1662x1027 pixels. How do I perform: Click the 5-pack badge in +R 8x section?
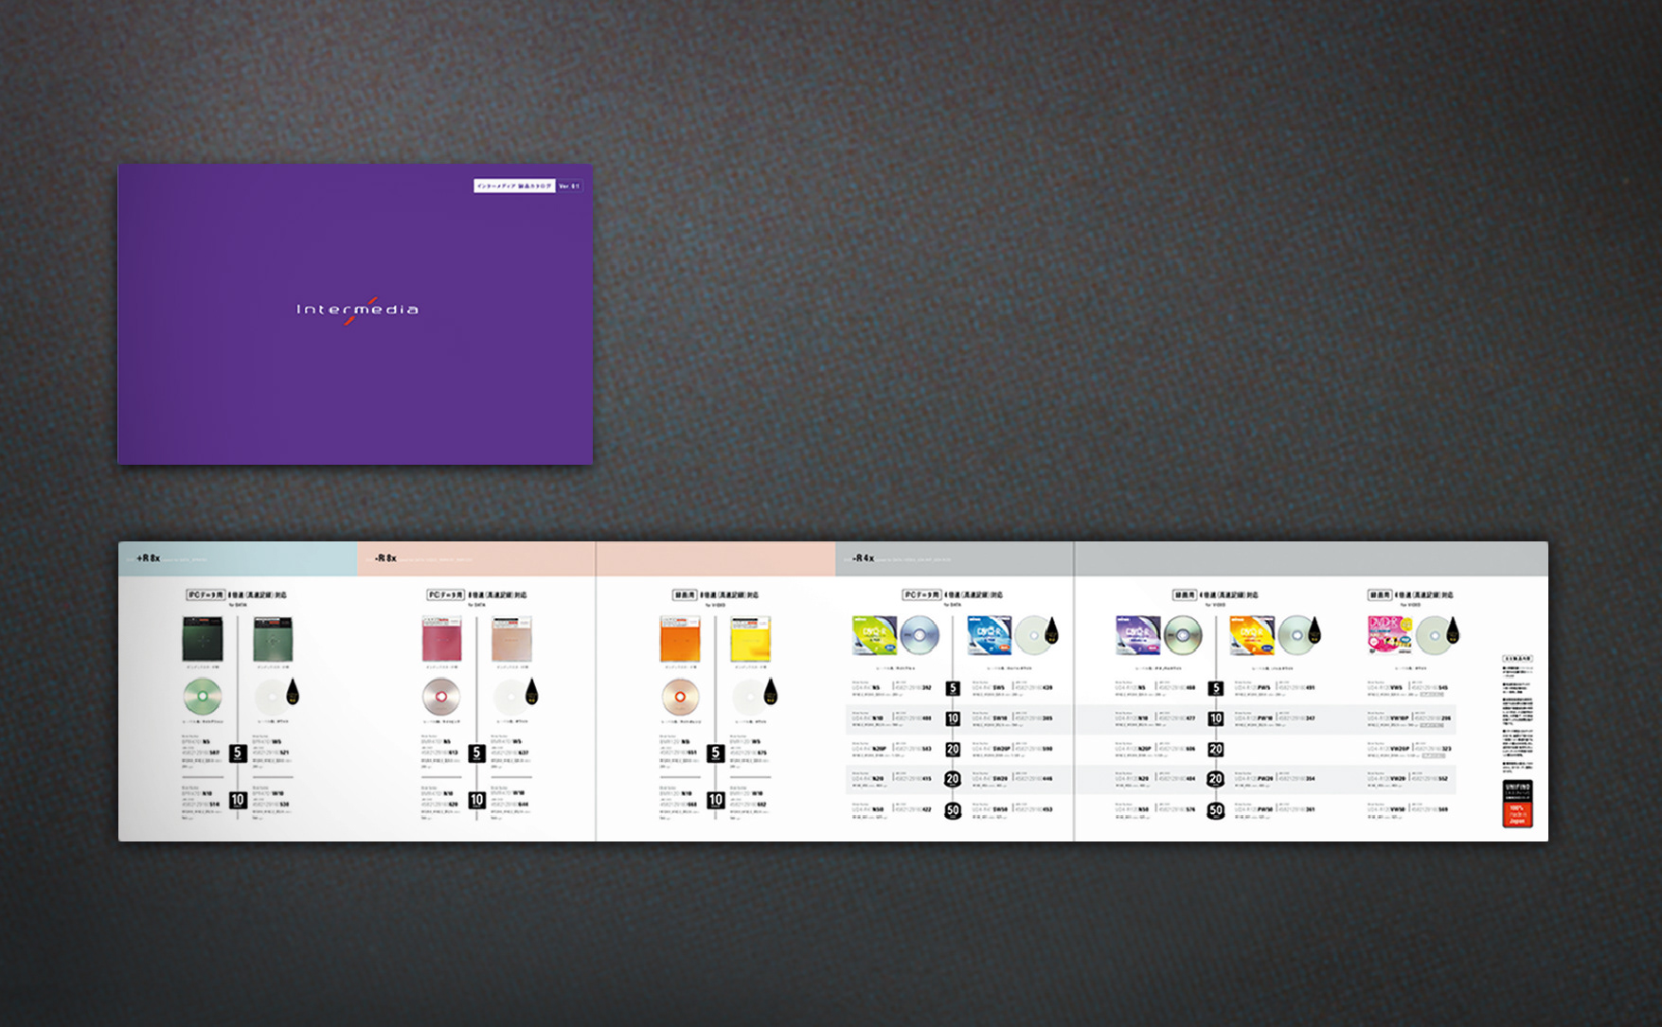click(238, 753)
